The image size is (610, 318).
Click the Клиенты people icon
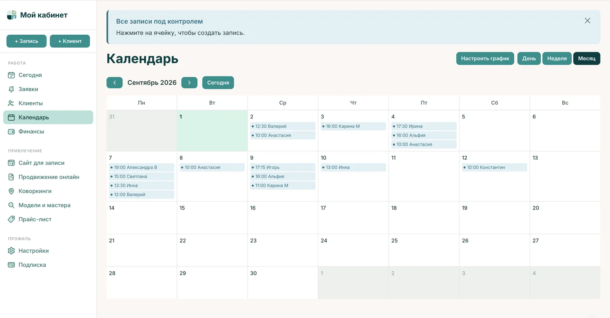(11, 103)
